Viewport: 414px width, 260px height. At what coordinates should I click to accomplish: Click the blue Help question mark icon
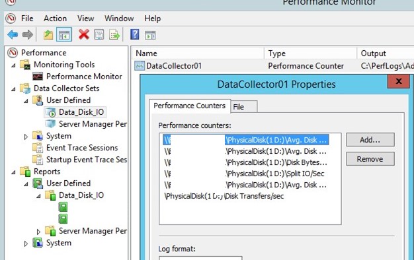135,34
